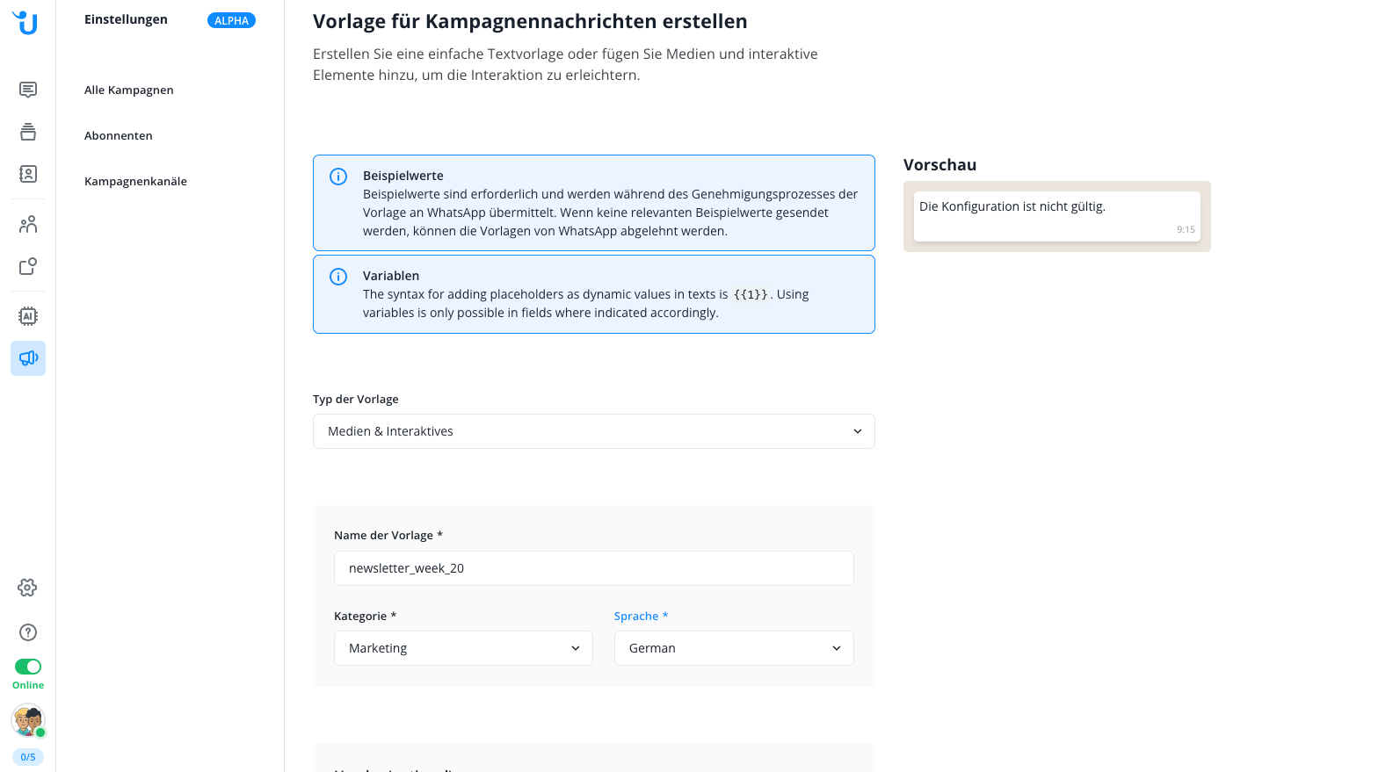Viewport: 1393px width, 772px height.
Task: Open the settings gear icon
Action: (28, 588)
